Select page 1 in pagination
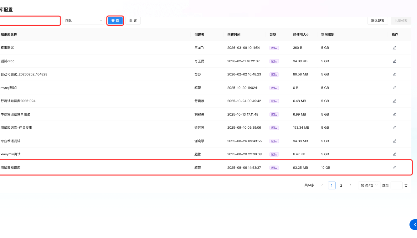 coord(332,185)
